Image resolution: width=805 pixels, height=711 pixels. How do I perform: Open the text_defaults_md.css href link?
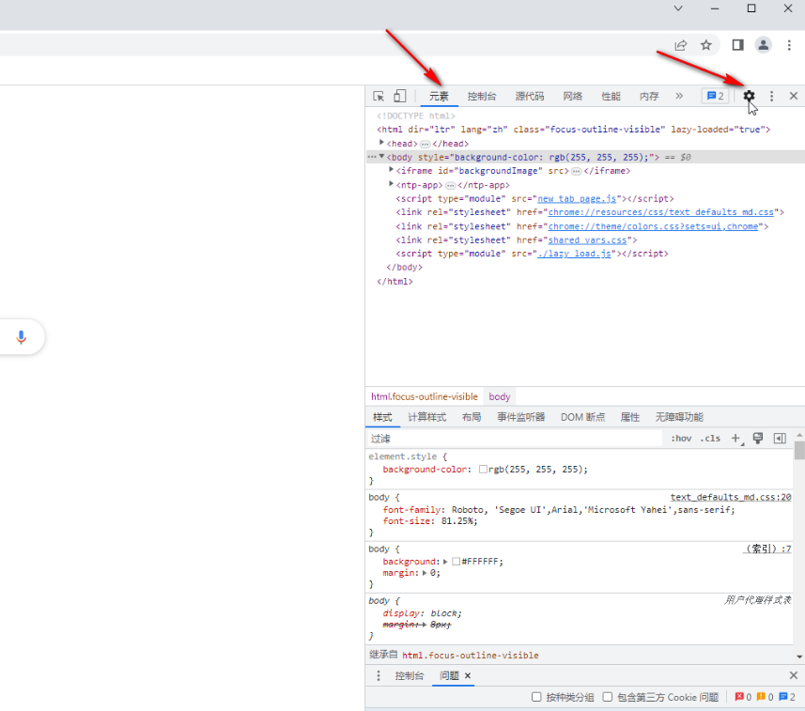(x=660, y=212)
